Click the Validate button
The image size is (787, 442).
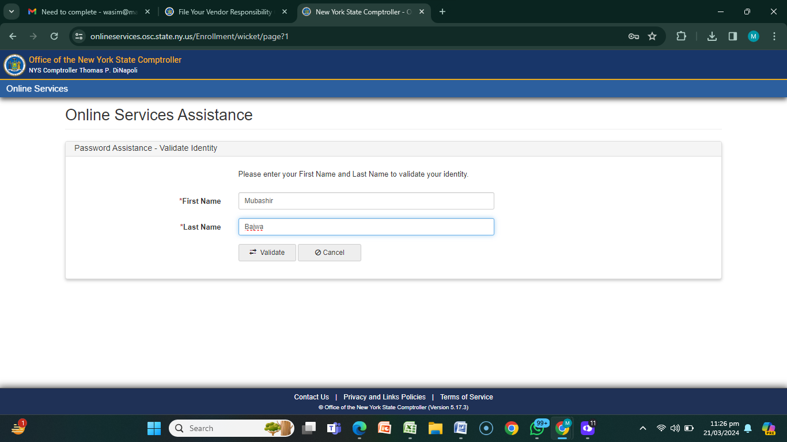267,253
